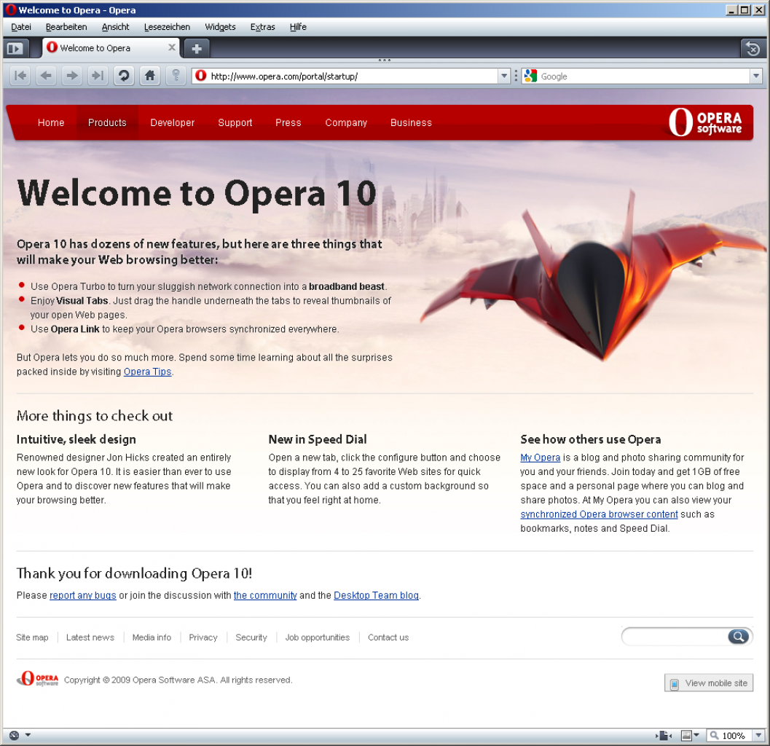Open Latest news footer link

point(90,637)
